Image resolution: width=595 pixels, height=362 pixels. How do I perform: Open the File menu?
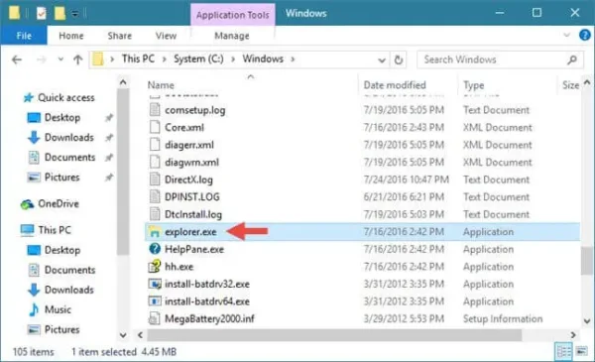[x=24, y=36]
